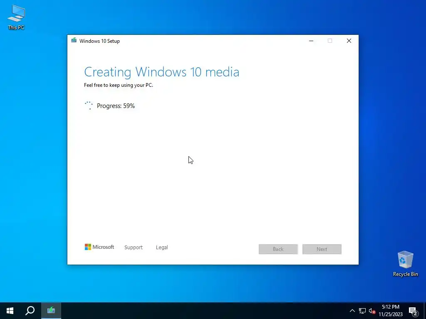The height and width of the screenshot is (319, 426).
Task: Select the Recycle Bin desktop icon
Action: coord(405,264)
